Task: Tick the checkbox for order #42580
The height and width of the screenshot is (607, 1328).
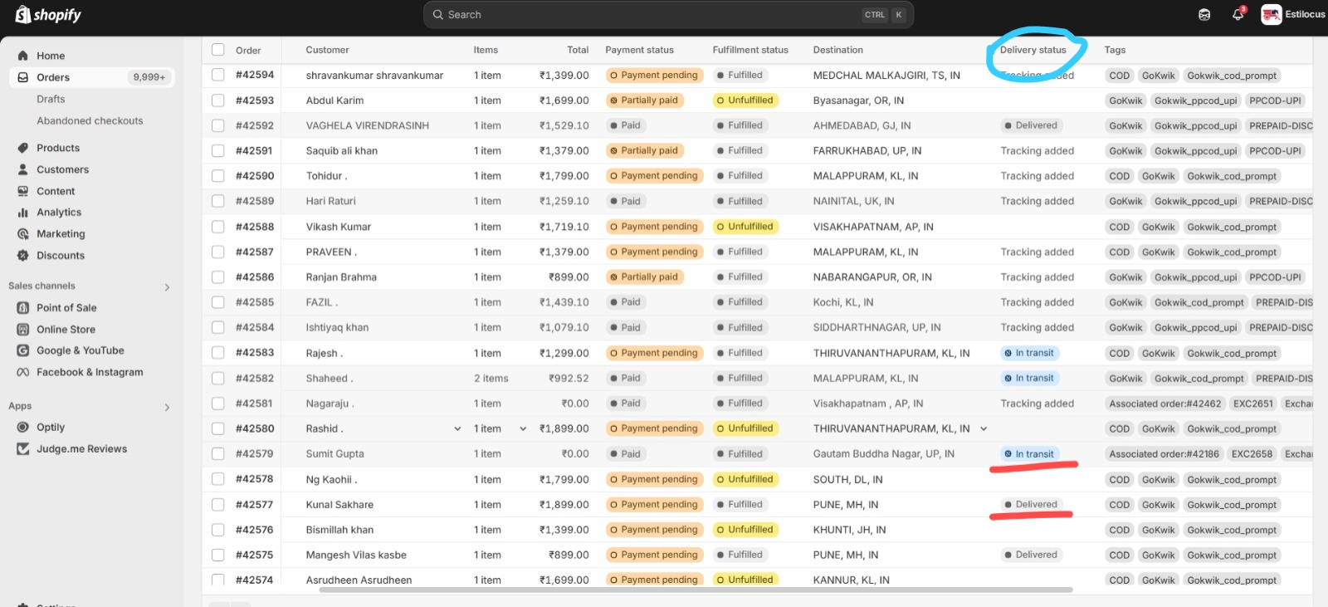Action: [x=217, y=428]
